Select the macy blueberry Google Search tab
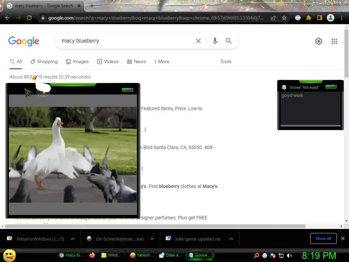Screen dimensions: 349x262 tap(44, 6)
